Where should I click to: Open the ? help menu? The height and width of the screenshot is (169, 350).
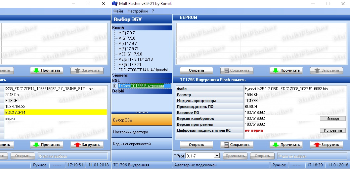point(153,11)
